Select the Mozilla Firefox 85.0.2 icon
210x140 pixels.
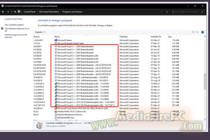56,111
